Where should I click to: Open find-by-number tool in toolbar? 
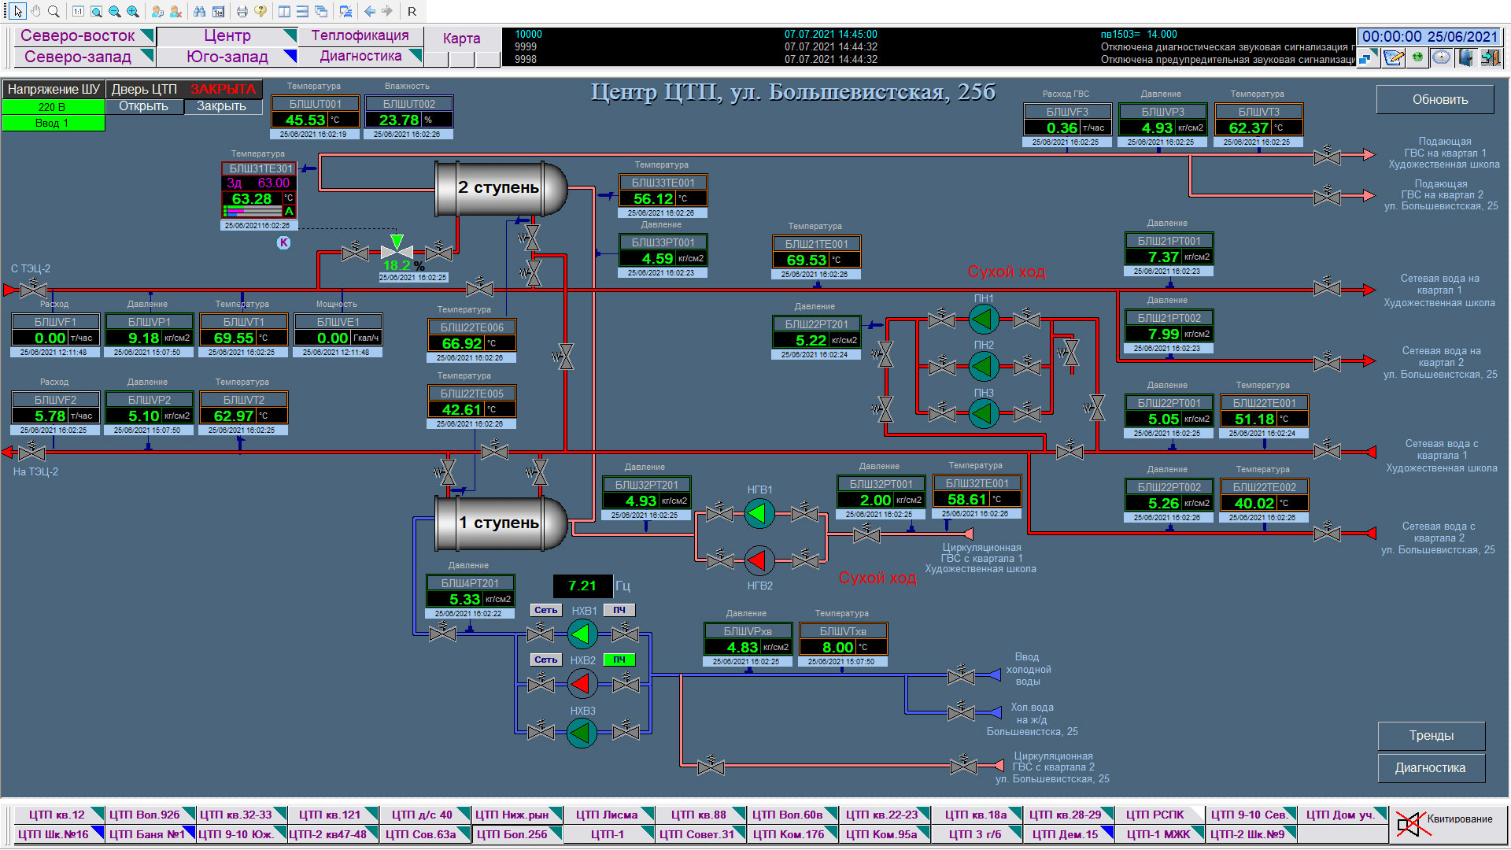coord(218,11)
